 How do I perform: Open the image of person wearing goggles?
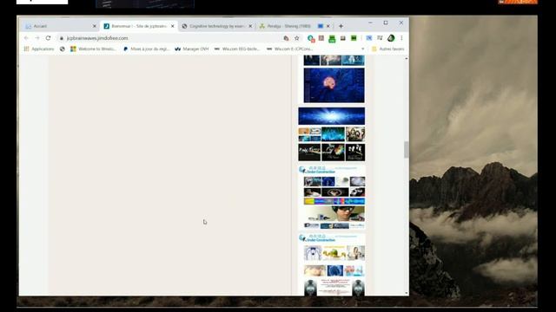[x=334, y=214]
